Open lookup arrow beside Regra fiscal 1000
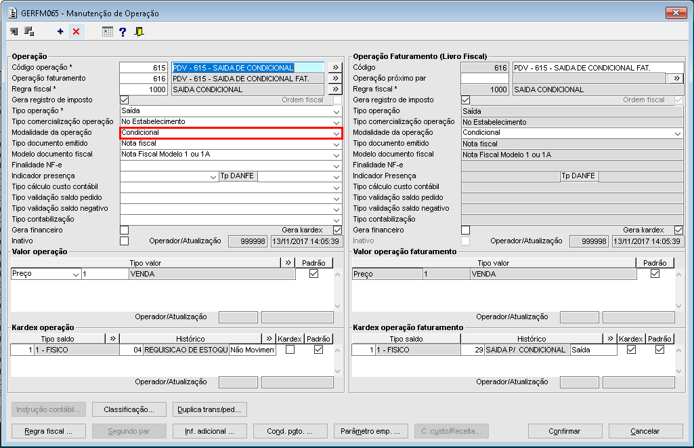Image resolution: width=694 pixels, height=448 pixels. pos(336,89)
